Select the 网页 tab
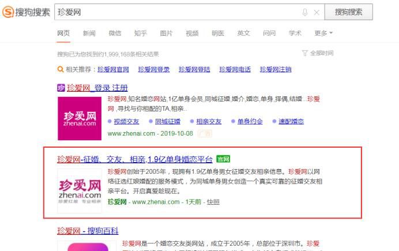 tap(63, 33)
